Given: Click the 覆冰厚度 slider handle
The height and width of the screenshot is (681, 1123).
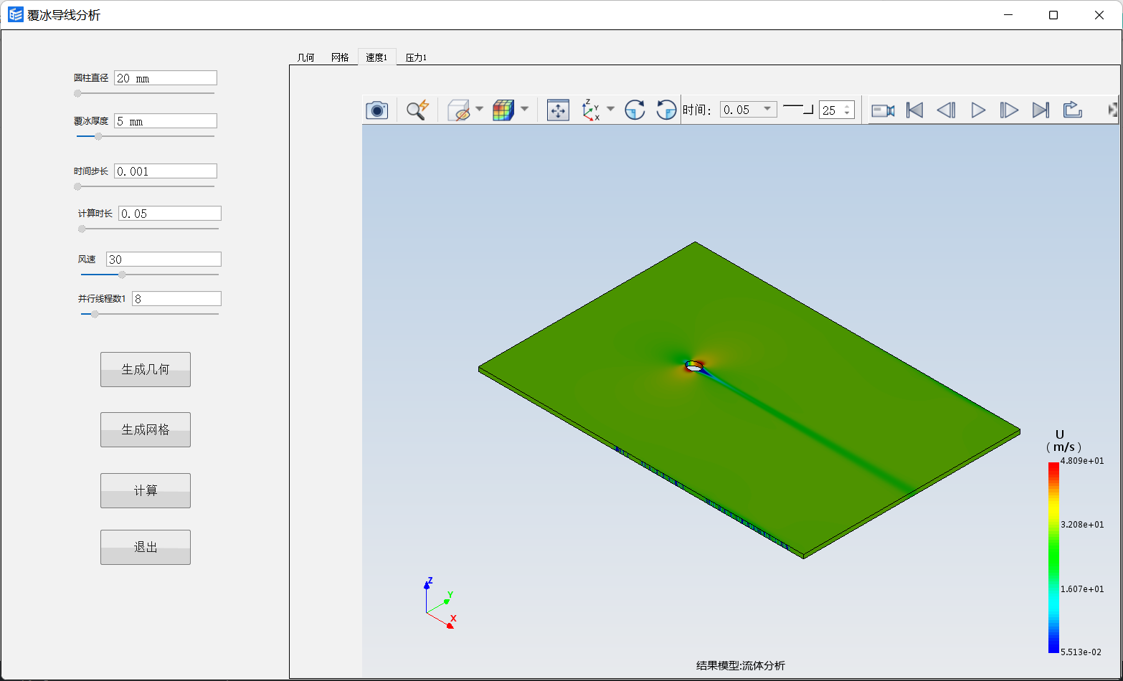Looking at the screenshot, I should pyautogui.click(x=98, y=136).
